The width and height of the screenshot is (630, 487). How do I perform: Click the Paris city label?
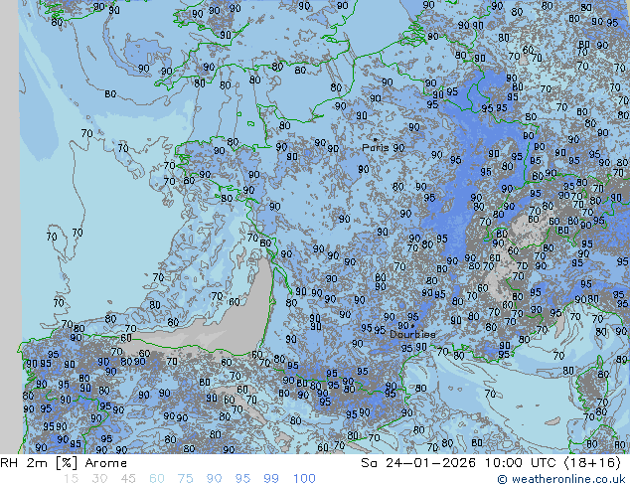(376, 148)
